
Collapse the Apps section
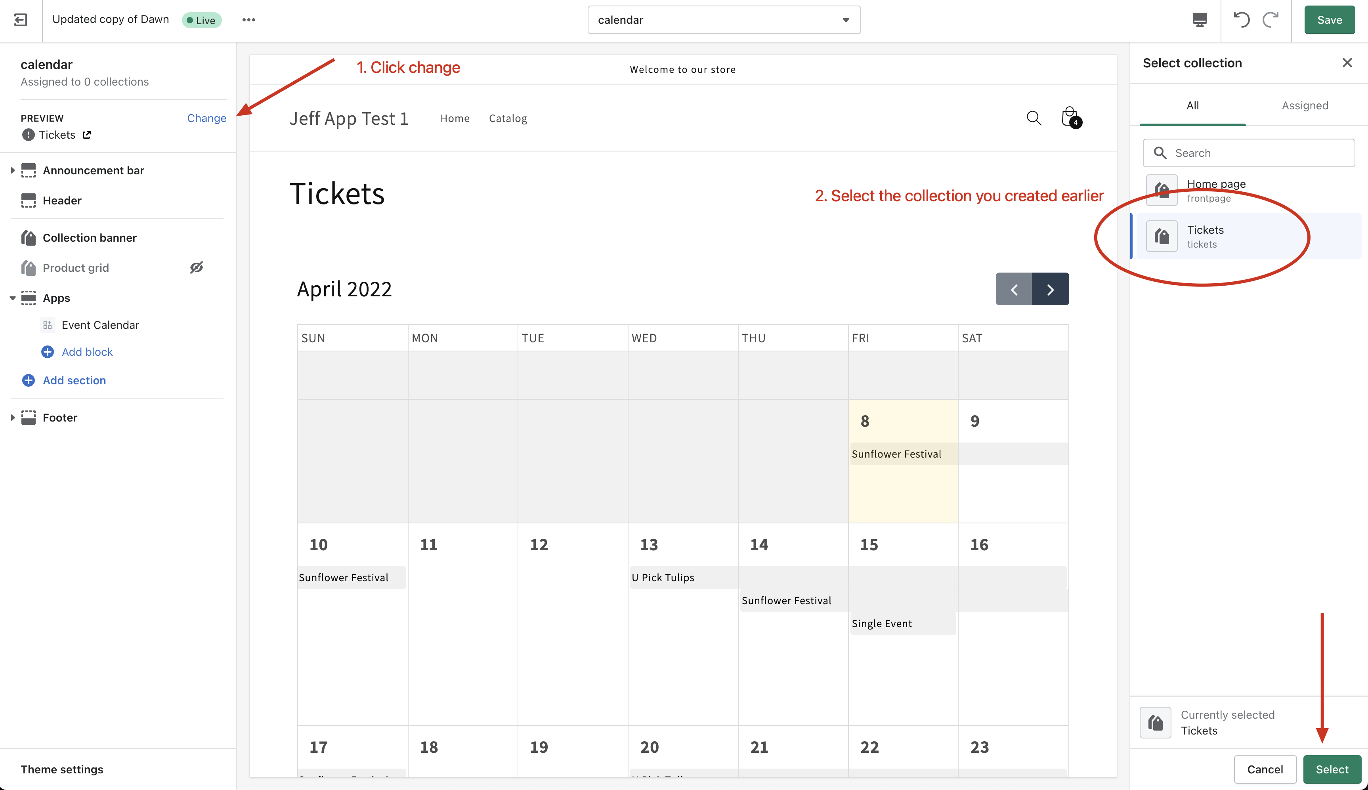[x=12, y=298]
